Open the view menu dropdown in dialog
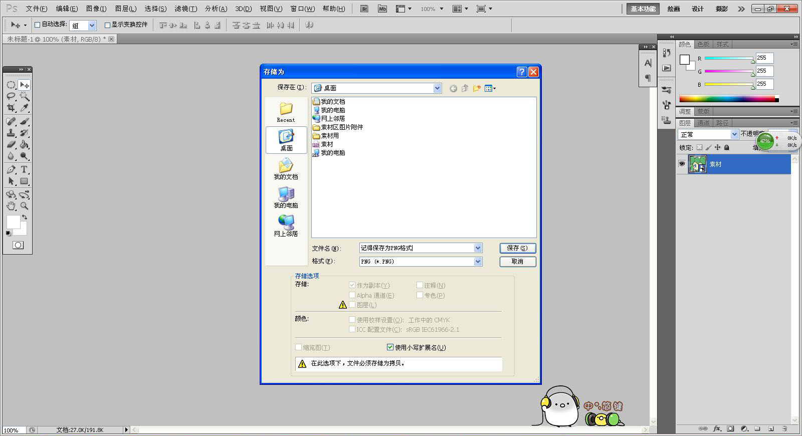Screen dimensions: 802x436 [x=490, y=88]
